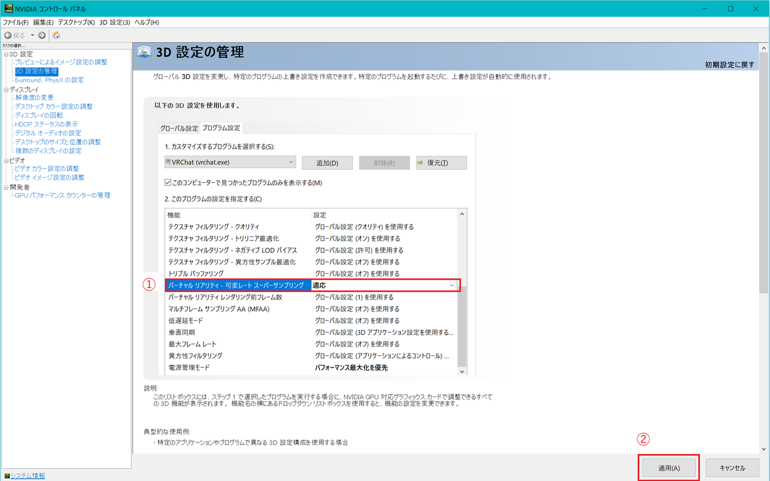Click the main page scroll-down arrow

click(764, 448)
